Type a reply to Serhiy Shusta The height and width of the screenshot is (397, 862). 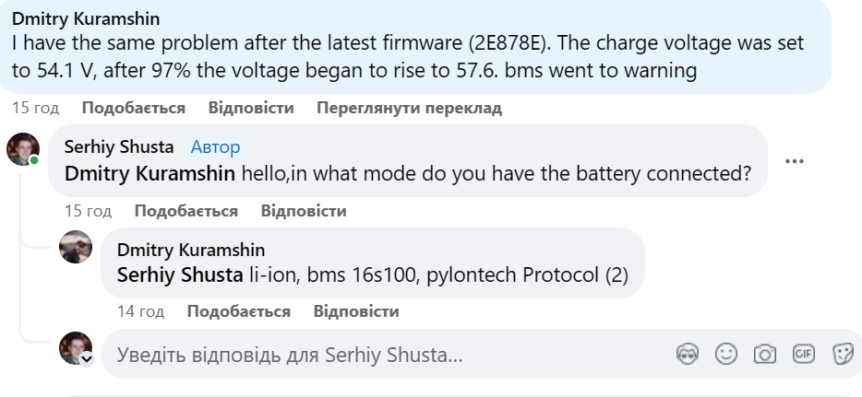[x=369, y=355]
